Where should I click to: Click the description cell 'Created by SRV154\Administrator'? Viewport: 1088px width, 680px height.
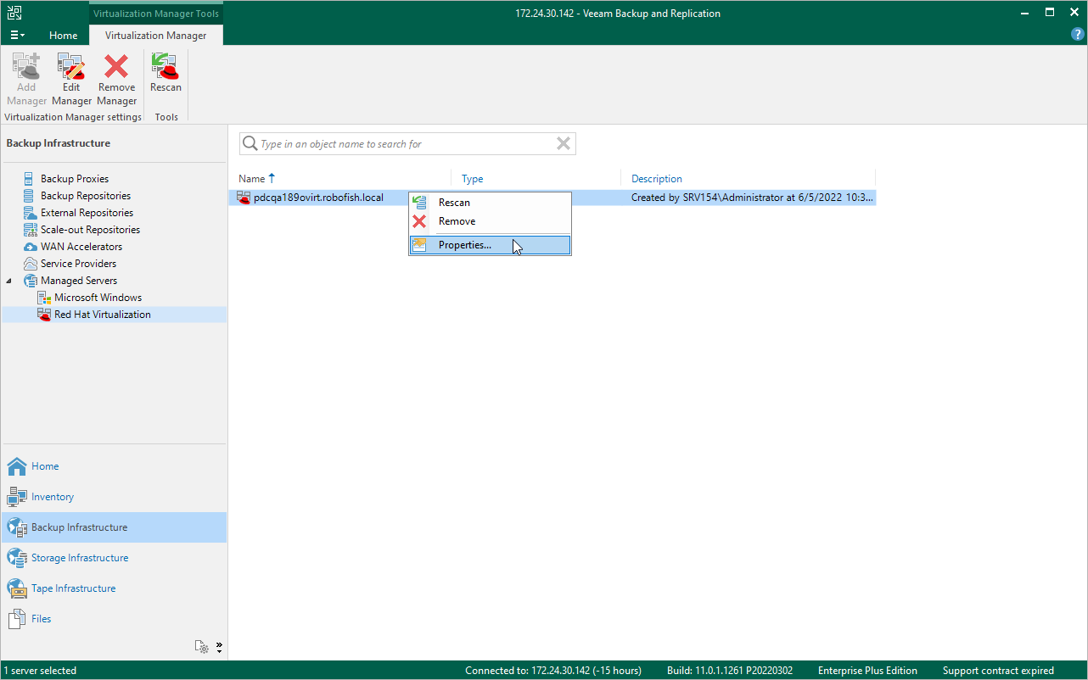752,198
